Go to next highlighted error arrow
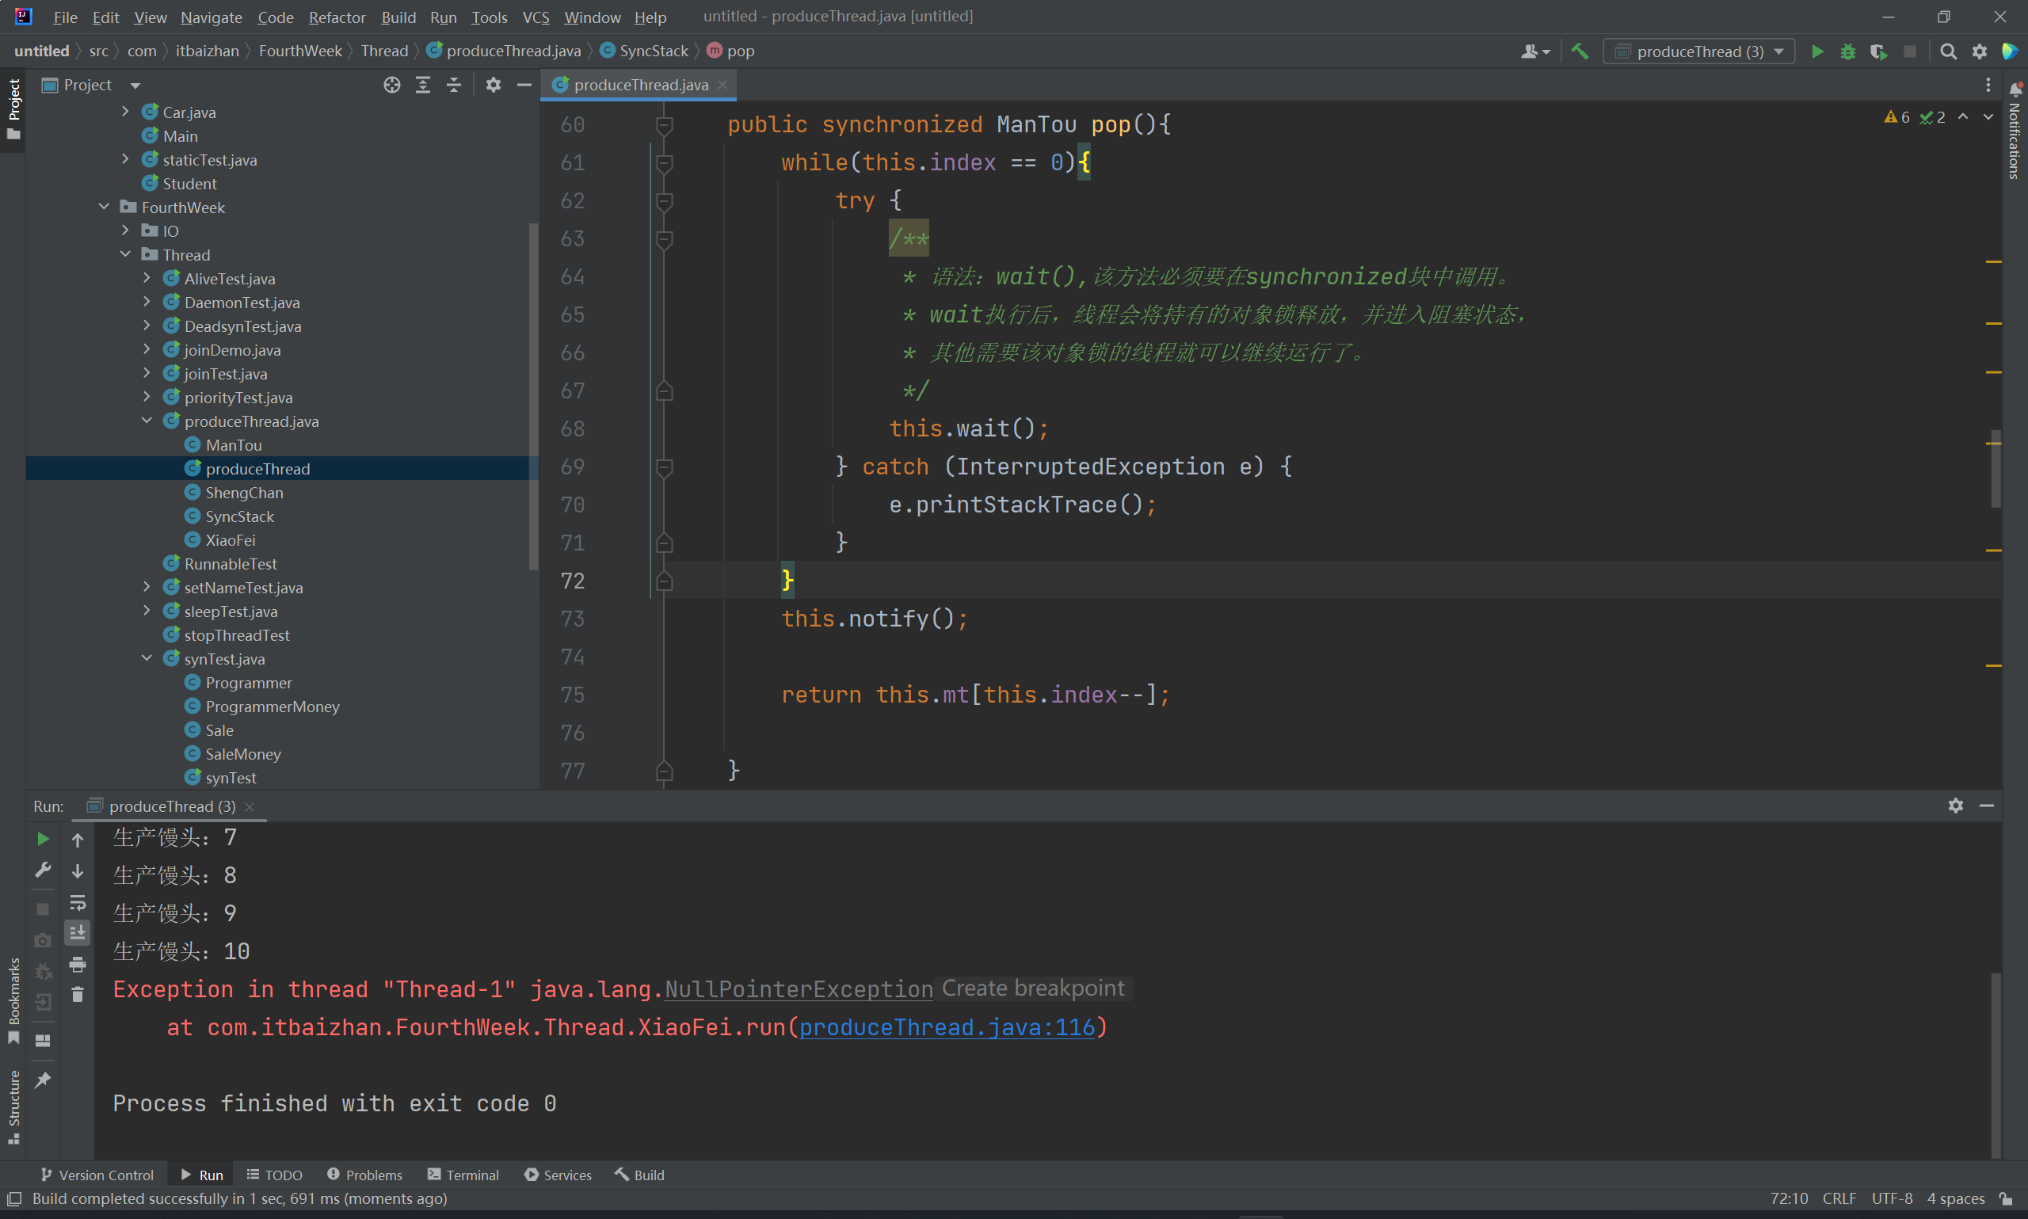 1988,117
